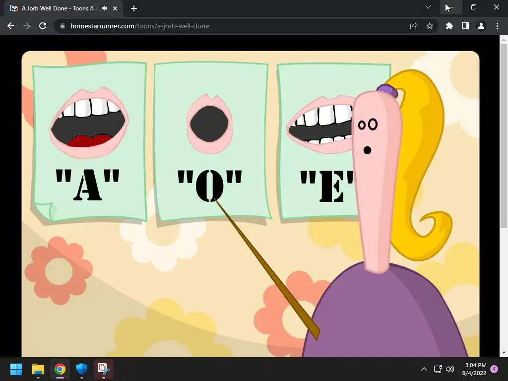Open the Chrome extensions puzzle icon
The image size is (508, 381).
click(x=449, y=26)
